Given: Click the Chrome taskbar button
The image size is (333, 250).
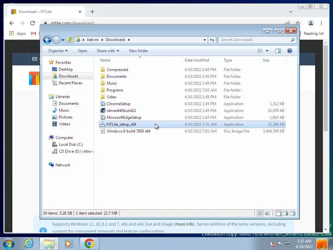Looking at the screenshot, I should pos(89,243).
